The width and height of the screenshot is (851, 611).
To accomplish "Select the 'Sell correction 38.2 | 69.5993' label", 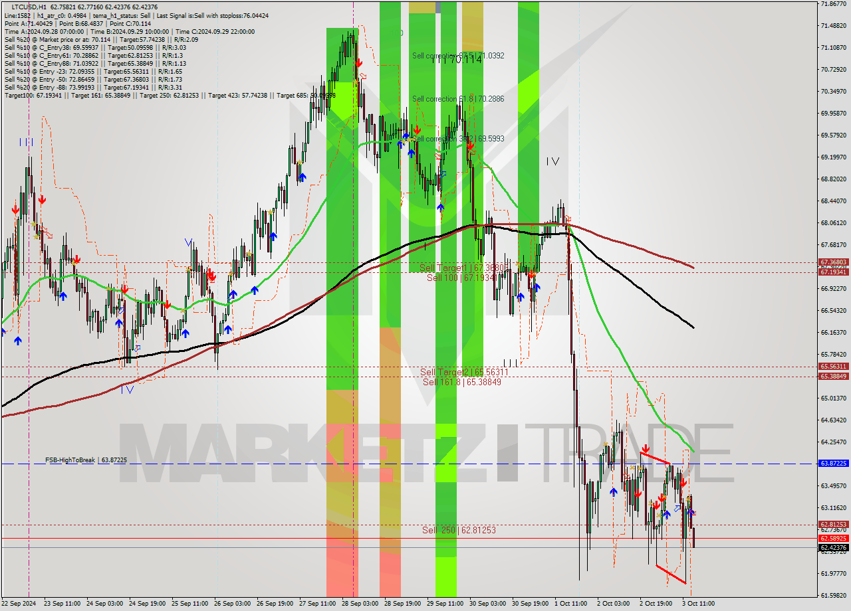I will 458,139.
